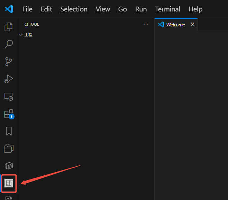The height and width of the screenshot is (200, 228).
Task: Open the File menu
Action: click(27, 9)
